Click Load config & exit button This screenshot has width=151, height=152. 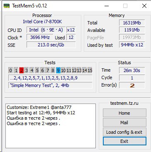tap(124, 132)
